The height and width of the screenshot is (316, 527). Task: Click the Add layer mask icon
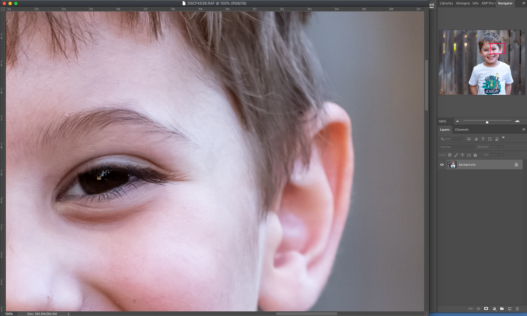486,309
